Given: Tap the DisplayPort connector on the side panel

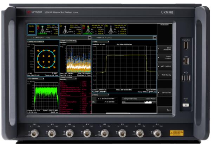Looking at the screenshot, I should pyautogui.click(x=186, y=45).
